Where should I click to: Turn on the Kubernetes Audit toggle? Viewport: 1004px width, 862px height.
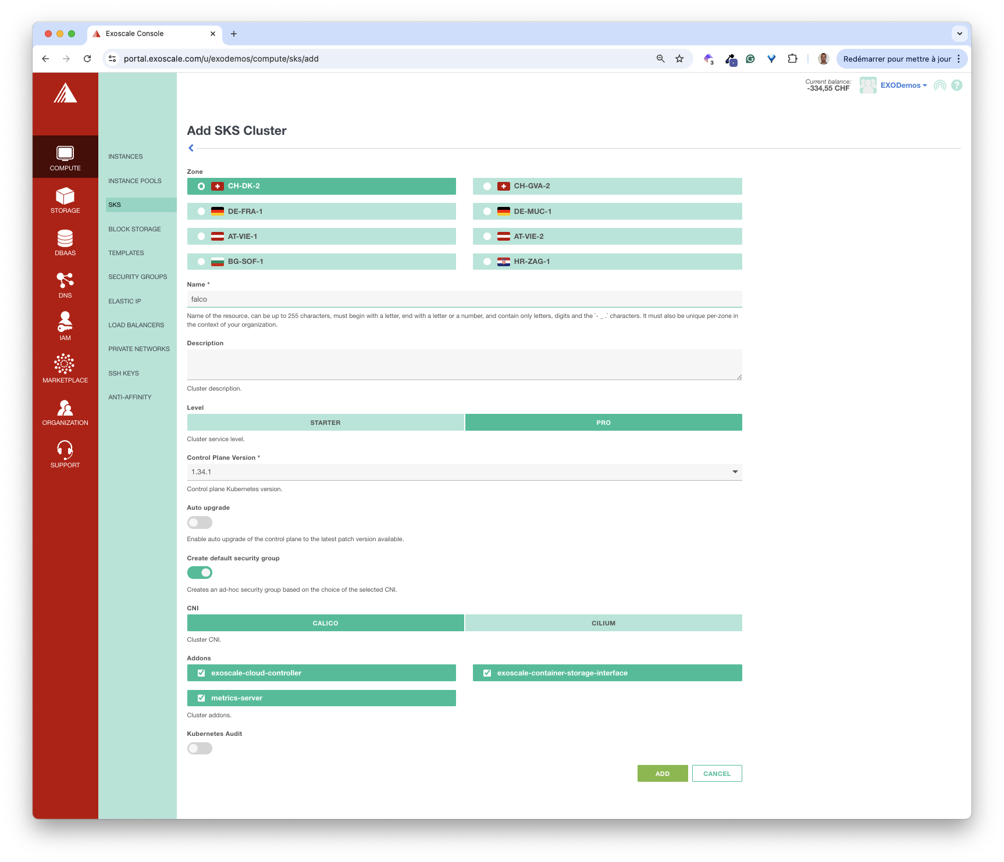200,749
